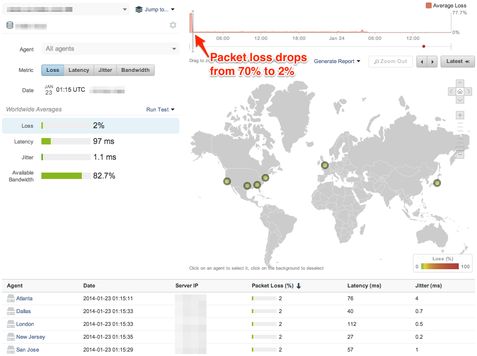The width and height of the screenshot is (477, 356).
Task: Switch metric to Jitter
Action: click(x=105, y=70)
